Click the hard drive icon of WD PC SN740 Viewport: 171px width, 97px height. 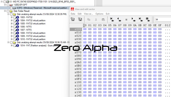coord(8,2)
